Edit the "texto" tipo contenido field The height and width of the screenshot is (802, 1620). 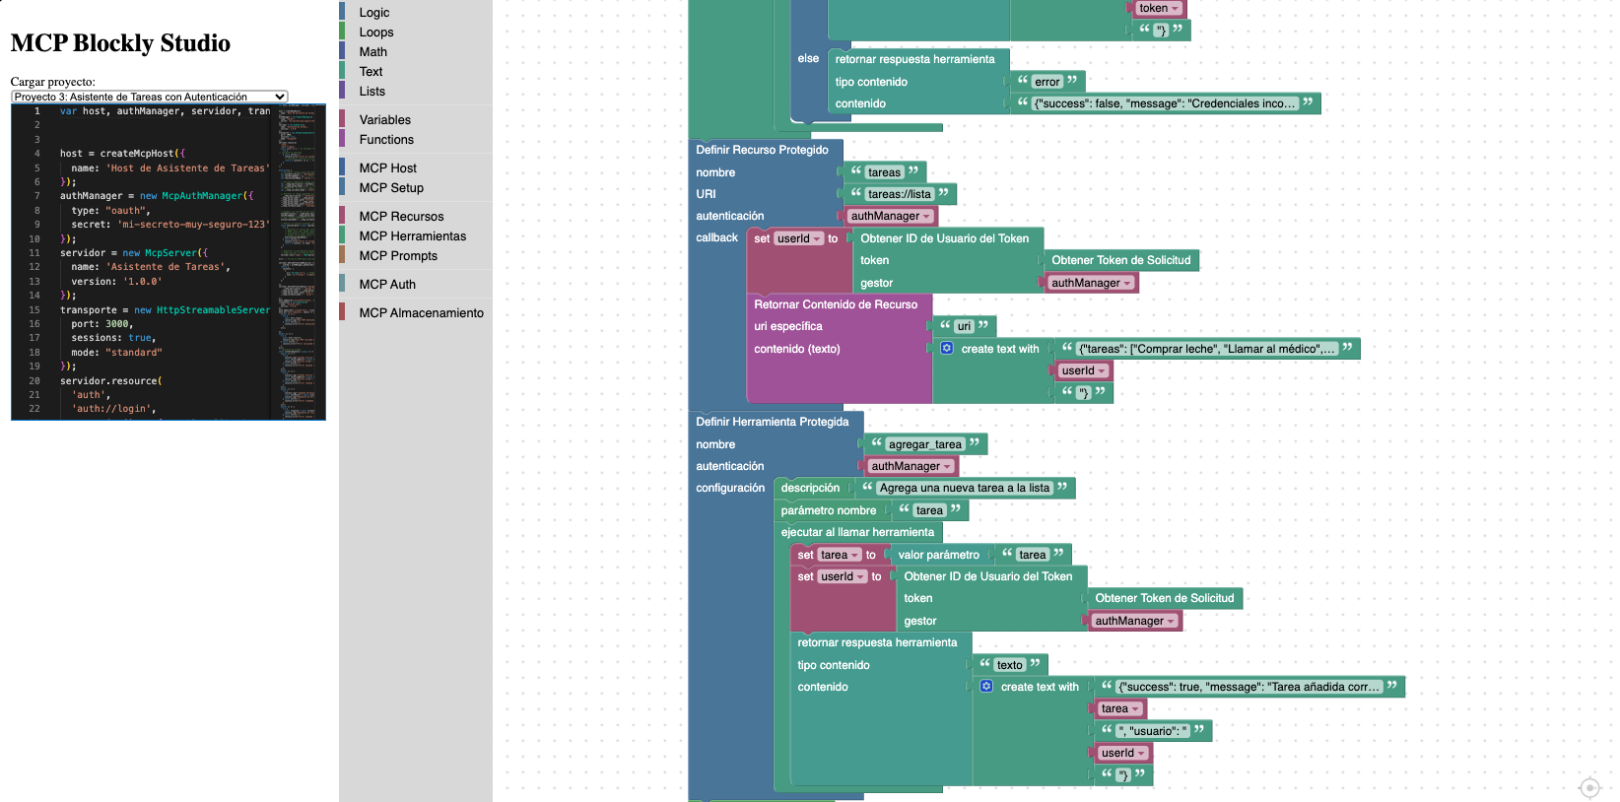pyautogui.click(x=1010, y=665)
